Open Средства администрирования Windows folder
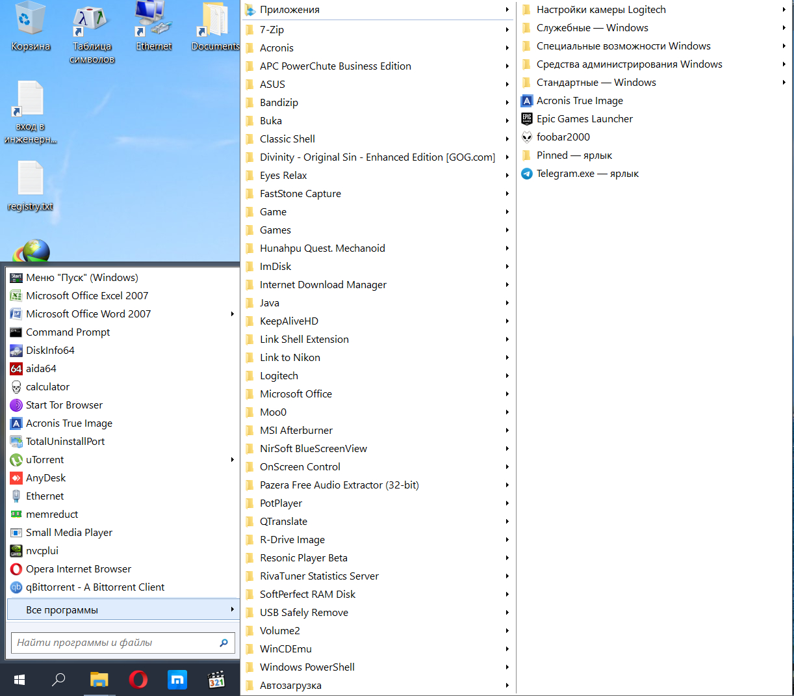 tap(654, 64)
